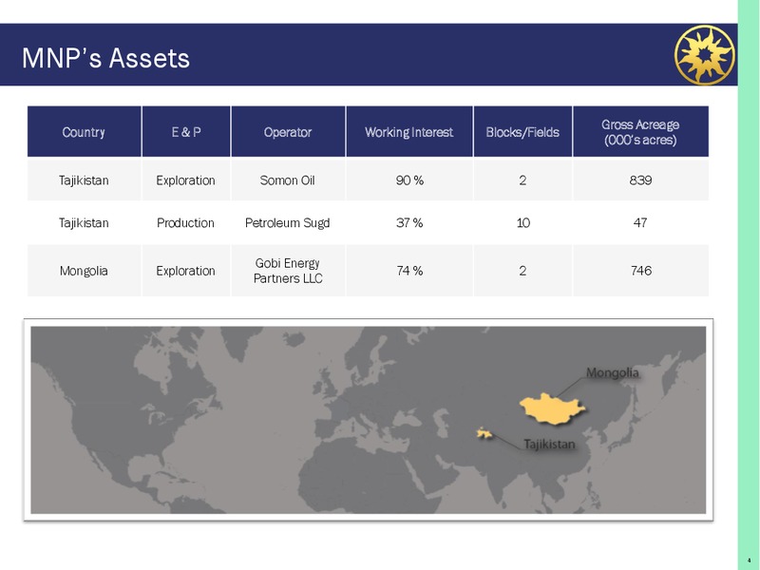Select "Tajikistan" in the Petroleum Sugd row
The height and width of the screenshot is (570, 760).
[84, 223]
